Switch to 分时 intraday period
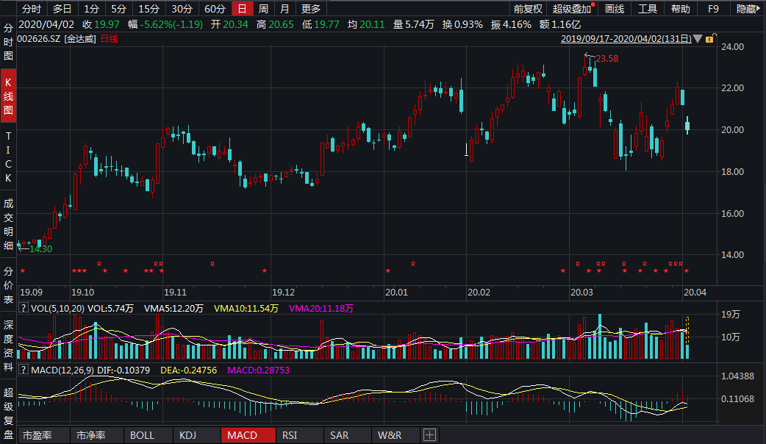This screenshot has height=444, width=766. pos(32,9)
